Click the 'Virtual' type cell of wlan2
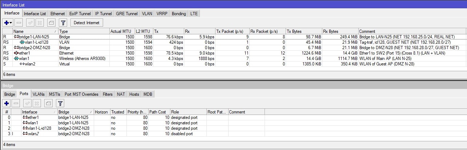This screenshot has width=467, height=150. click(84, 64)
